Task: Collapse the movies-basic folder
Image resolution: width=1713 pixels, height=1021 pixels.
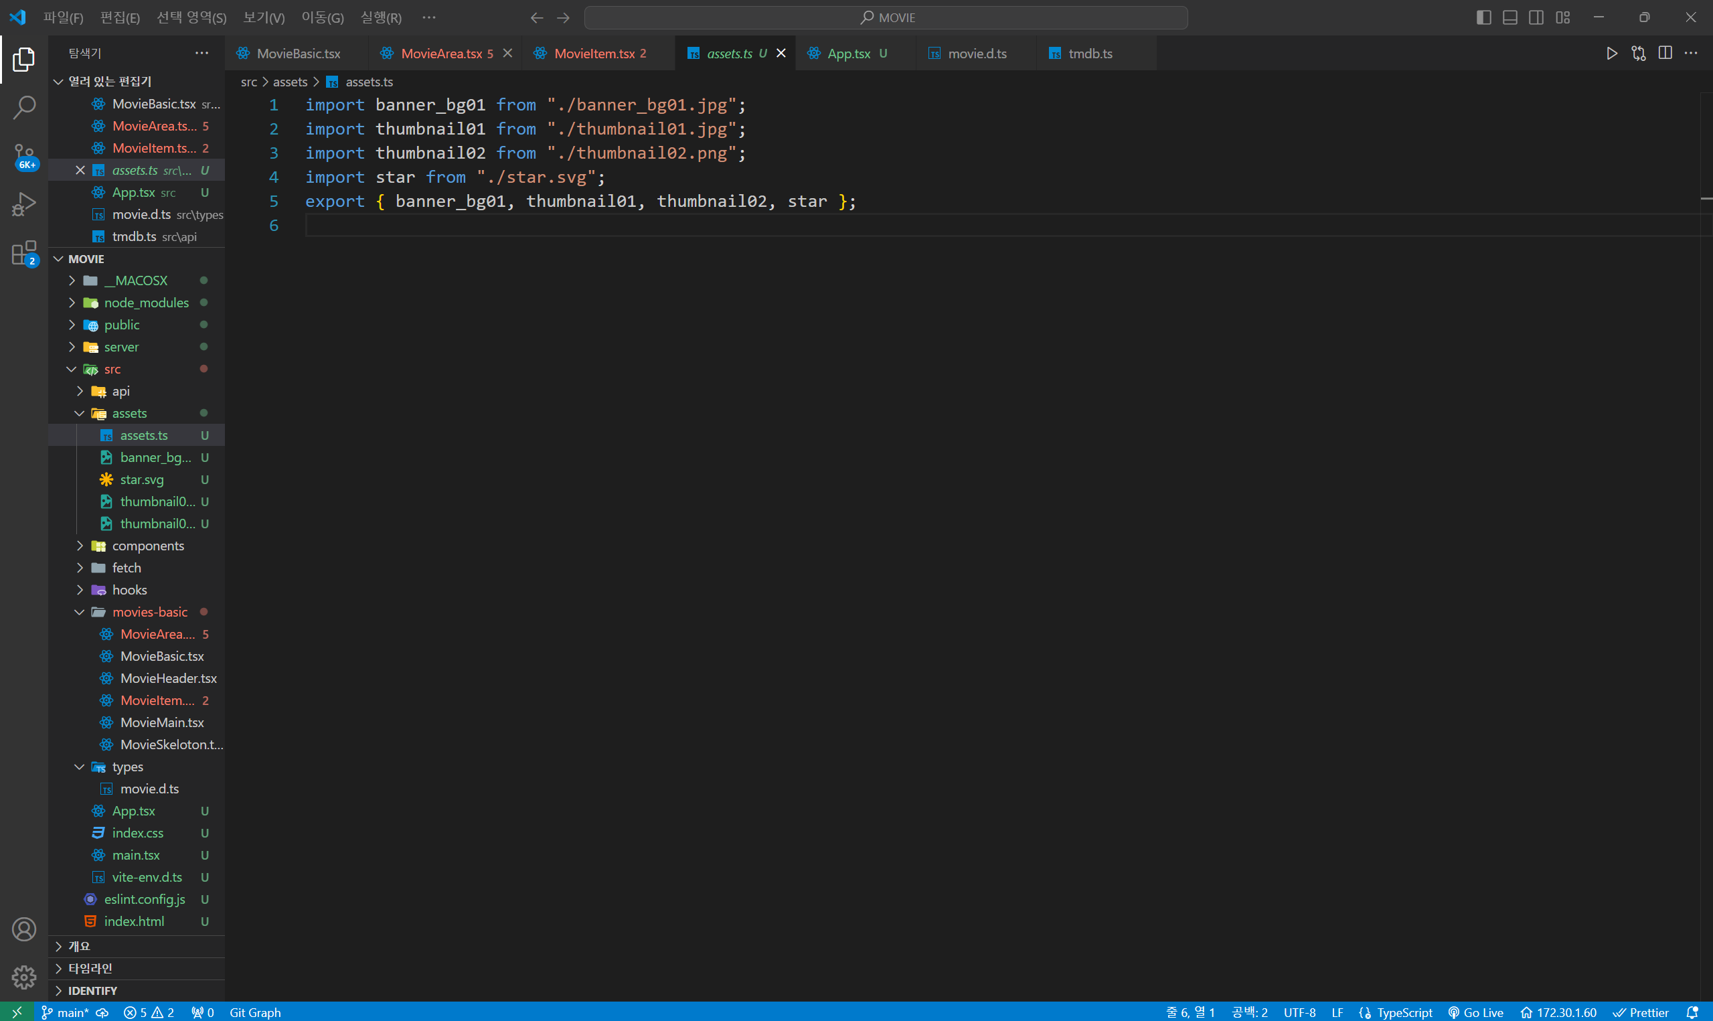Action: [x=149, y=612]
